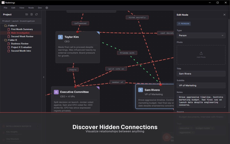
Task: Collapse Folder B in project tree
Action: coord(3,40)
